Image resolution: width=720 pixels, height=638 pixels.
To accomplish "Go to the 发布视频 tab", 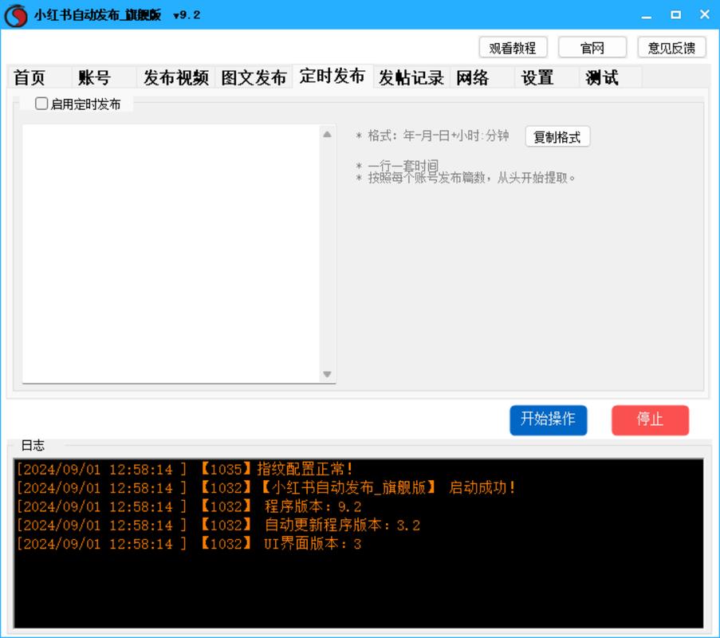I will click(175, 77).
